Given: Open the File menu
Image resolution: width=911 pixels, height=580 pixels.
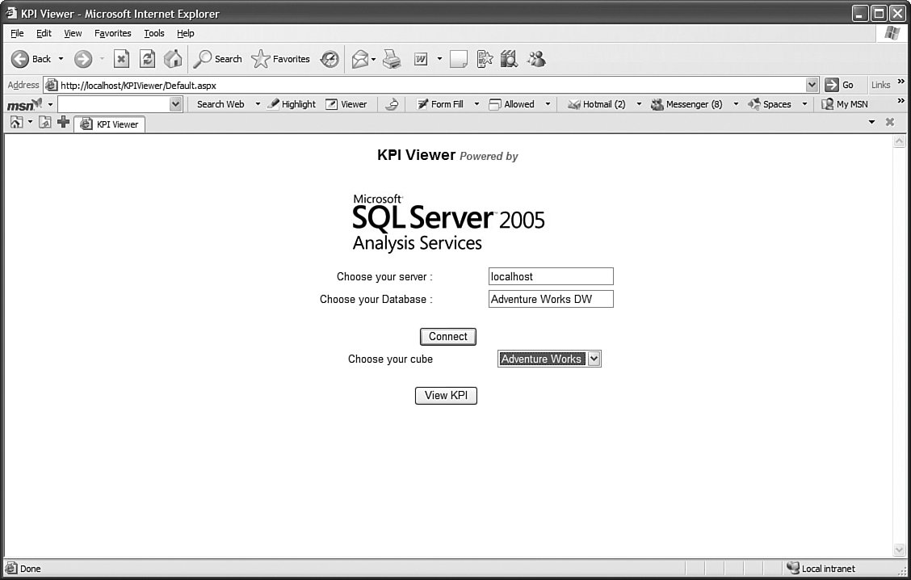Looking at the screenshot, I should (17, 33).
